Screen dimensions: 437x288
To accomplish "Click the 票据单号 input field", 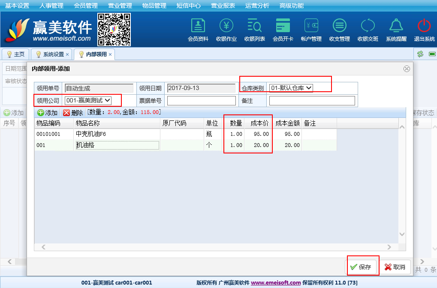I will (201, 101).
